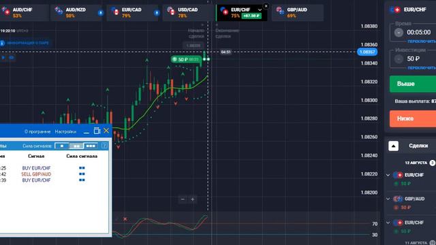Image resolution: width=436 pixels, height=245 pixels.
Task: Click the 12 августа deals count badge
Action: pyautogui.click(x=433, y=163)
